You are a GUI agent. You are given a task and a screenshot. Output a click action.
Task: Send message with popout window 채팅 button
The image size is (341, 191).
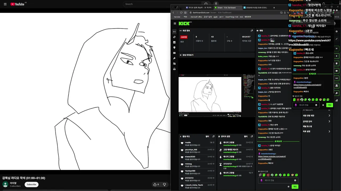(x=330, y=105)
